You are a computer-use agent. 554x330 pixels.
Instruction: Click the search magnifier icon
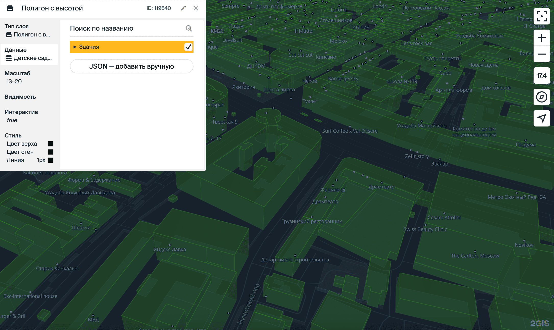(x=189, y=28)
